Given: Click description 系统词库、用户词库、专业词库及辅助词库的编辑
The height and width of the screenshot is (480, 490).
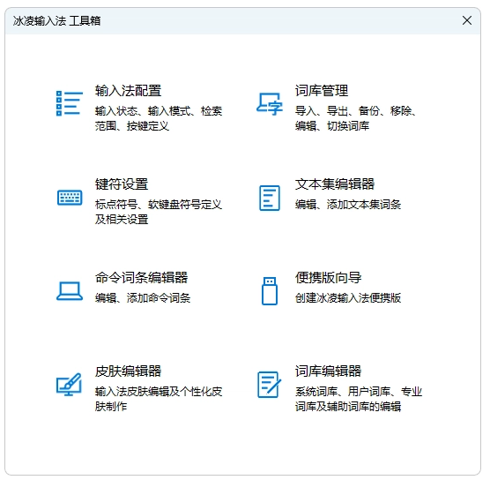Looking at the screenshot, I should coord(359,399).
